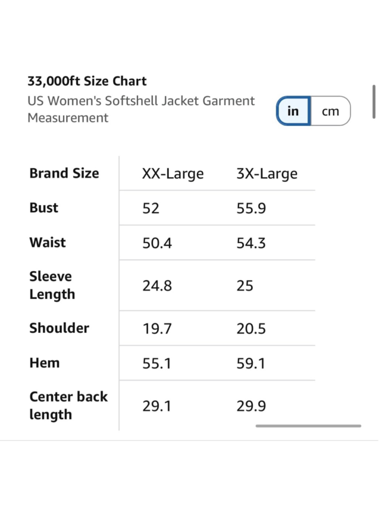Viewport: 379px width, 505px height.
Task: Click the horizontal scrollbar under the table
Action: point(308,426)
